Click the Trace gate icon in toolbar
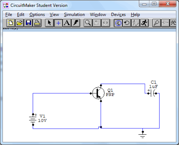 click(165, 23)
